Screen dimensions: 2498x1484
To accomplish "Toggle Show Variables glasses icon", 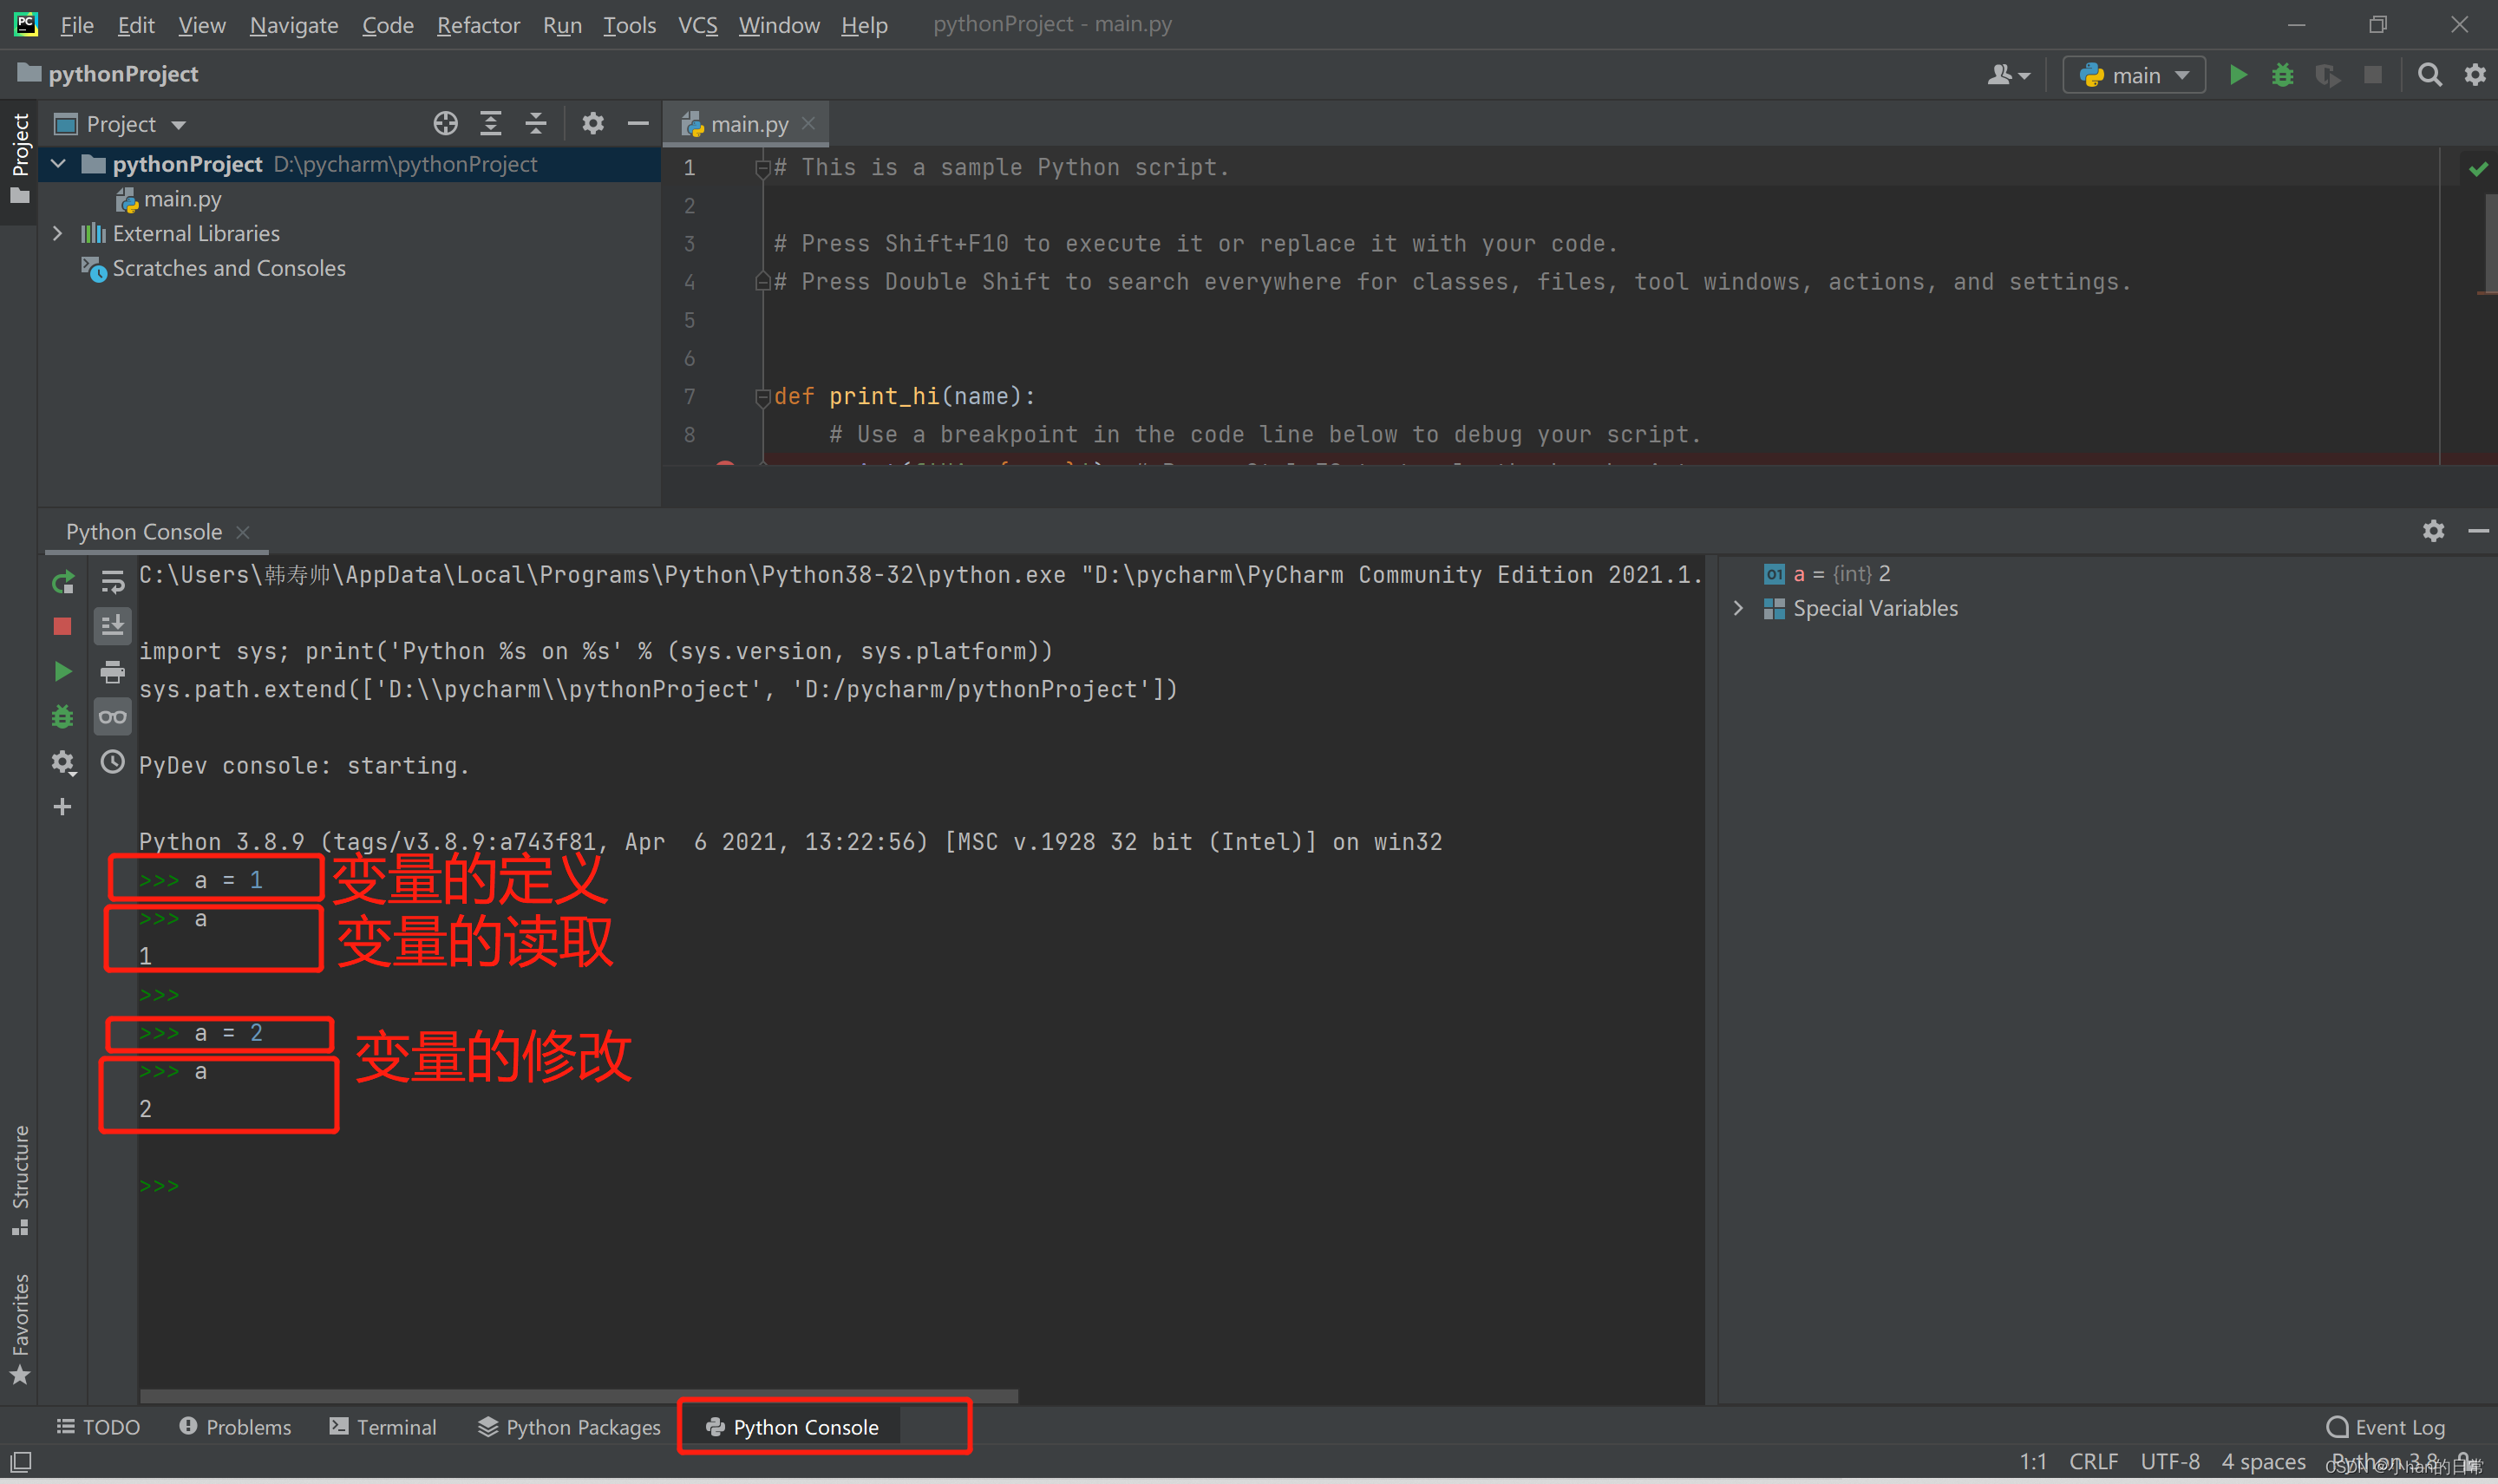I will tap(112, 717).
